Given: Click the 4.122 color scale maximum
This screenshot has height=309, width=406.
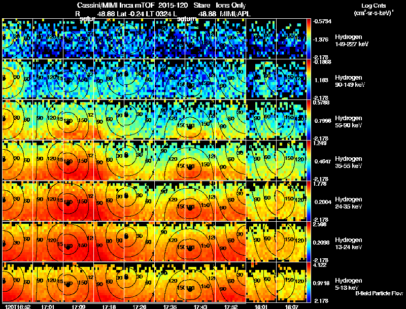Looking at the screenshot, I should (320, 265).
